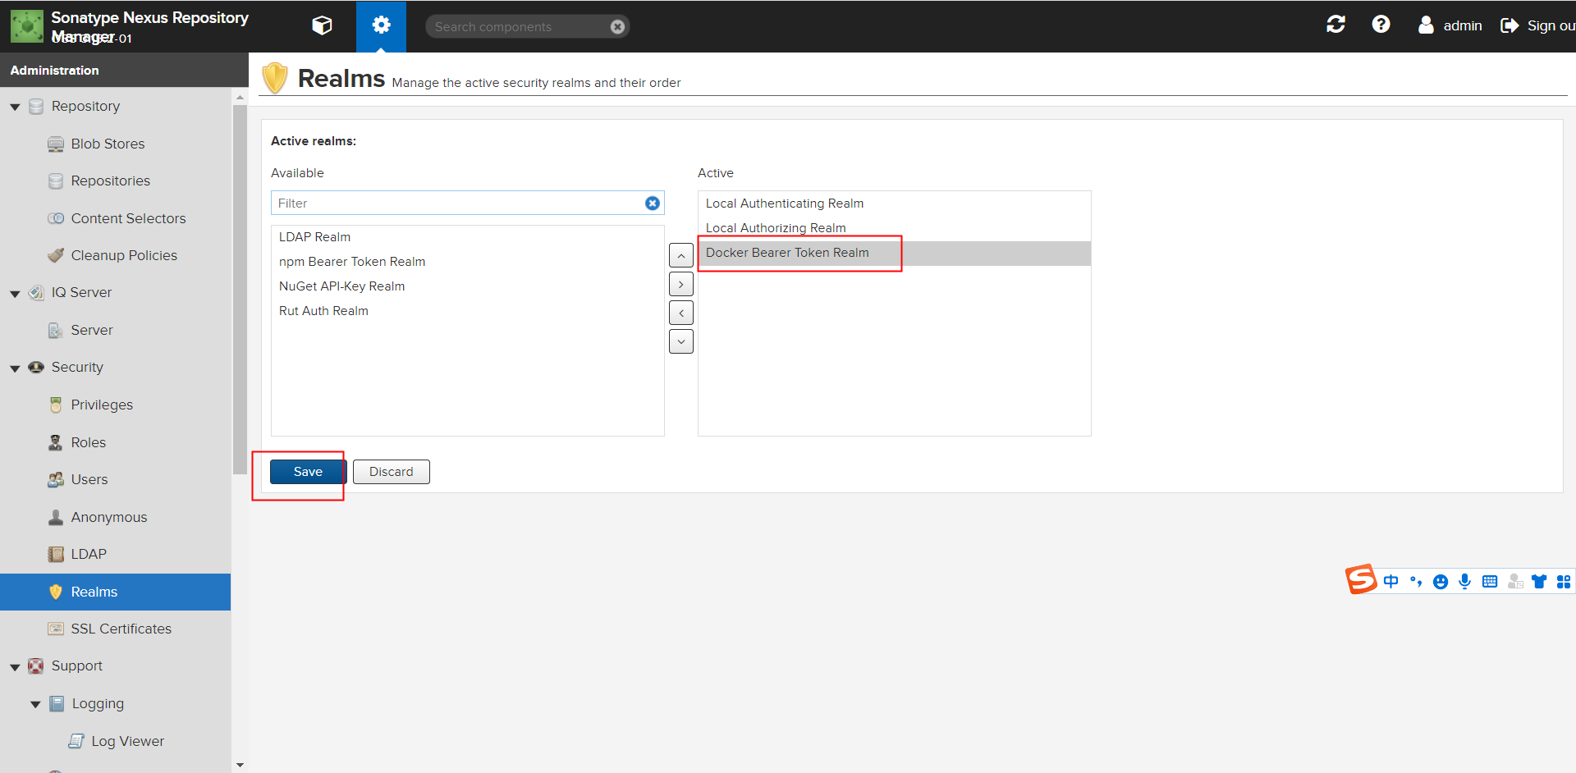The height and width of the screenshot is (773, 1576).
Task: Open Blob Stores in sidebar
Action: coord(108,144)
